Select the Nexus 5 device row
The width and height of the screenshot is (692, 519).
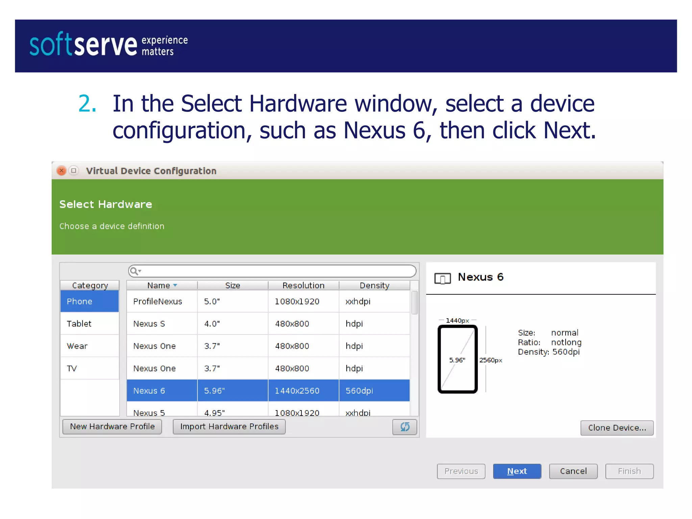(268, 410)
